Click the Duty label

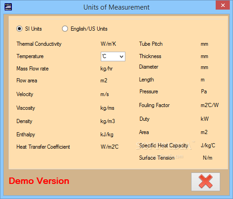(145, 119)
